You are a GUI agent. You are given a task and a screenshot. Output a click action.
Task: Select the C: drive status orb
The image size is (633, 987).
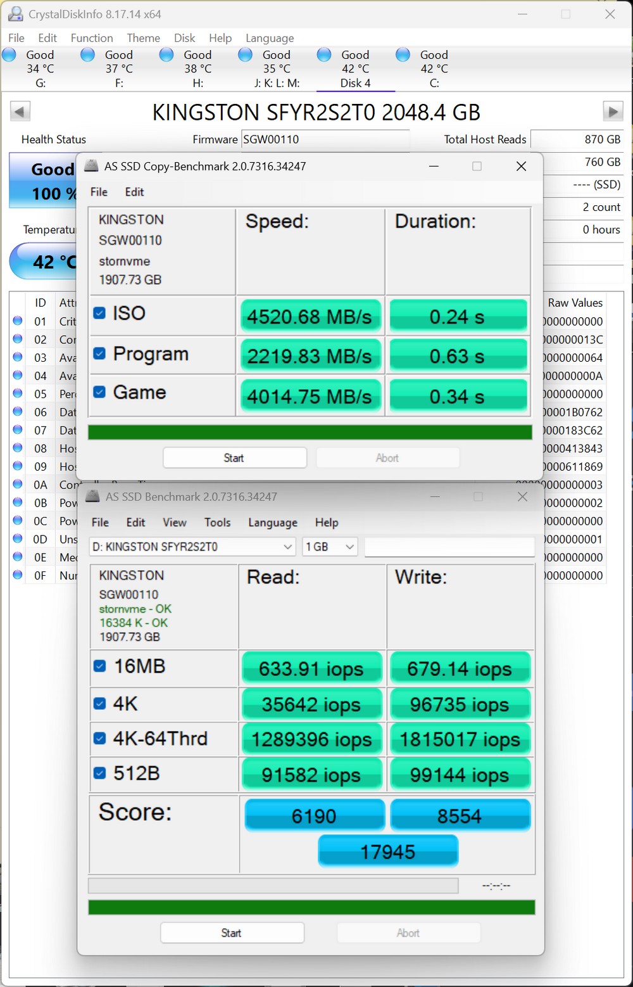click(x=403, y=54)
